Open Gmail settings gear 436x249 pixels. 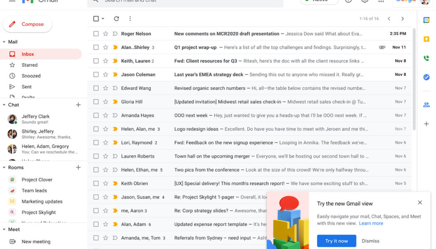(365, 1)
